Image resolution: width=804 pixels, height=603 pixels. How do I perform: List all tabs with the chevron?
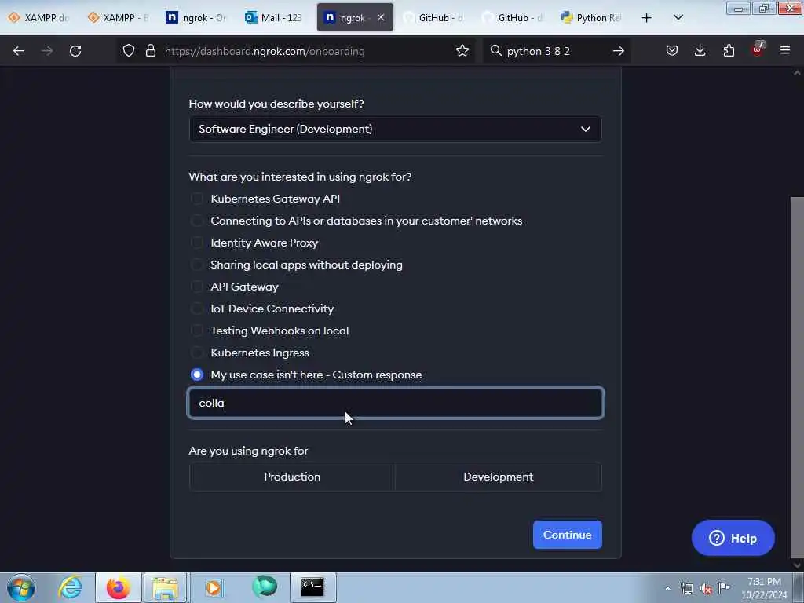point(678,18)
